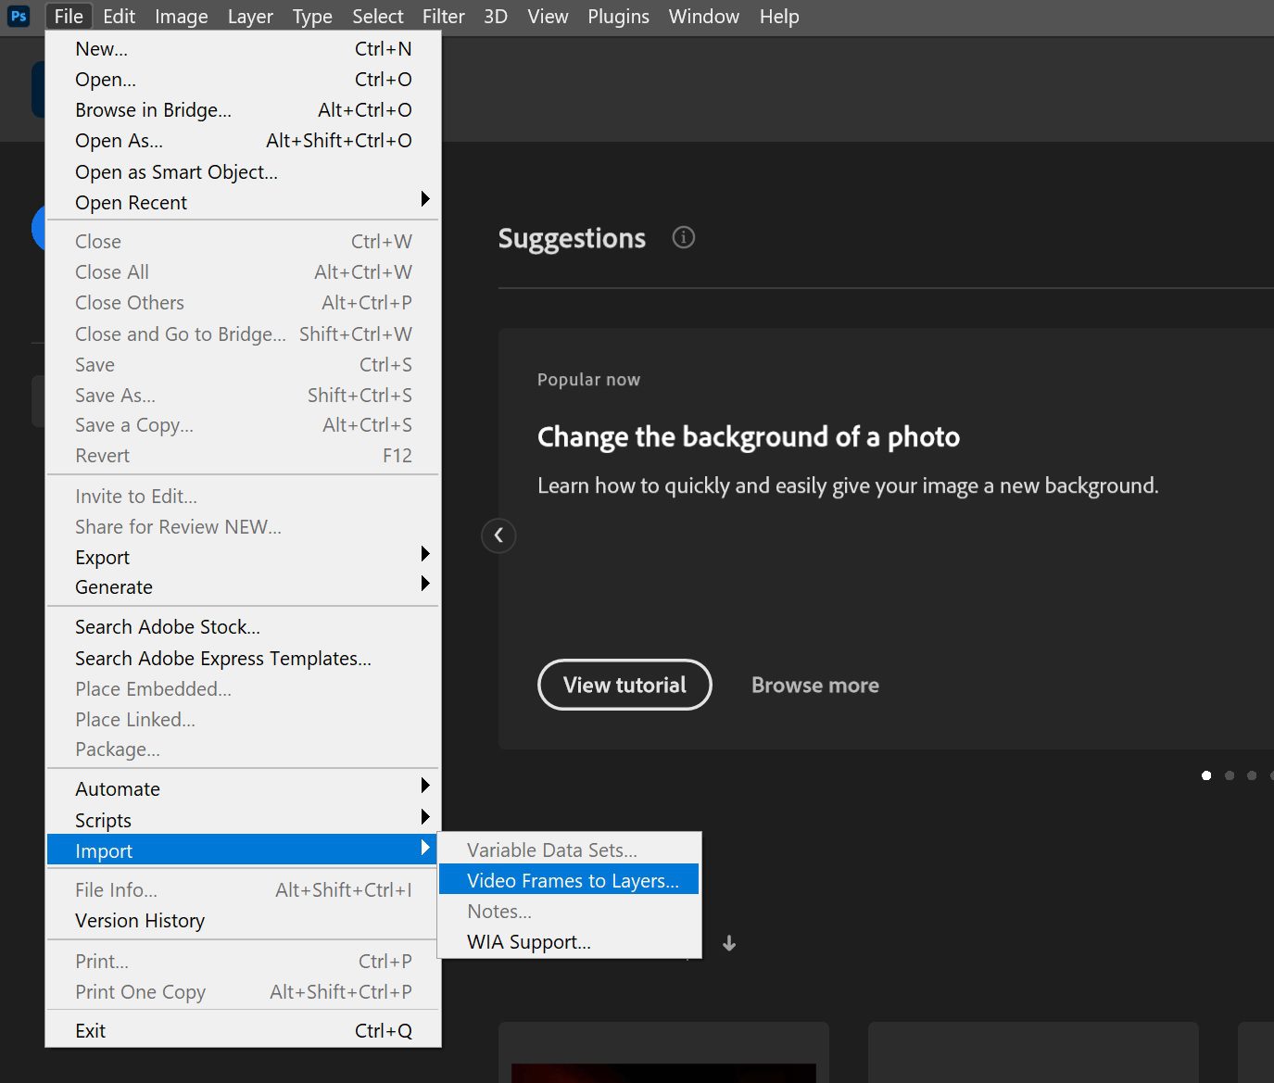Click the Suggestions info icon
The image size is (1274, 1083).
(684, 237)
